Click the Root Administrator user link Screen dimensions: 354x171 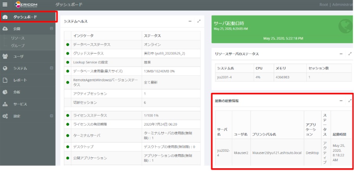click(x=336, y=4)
